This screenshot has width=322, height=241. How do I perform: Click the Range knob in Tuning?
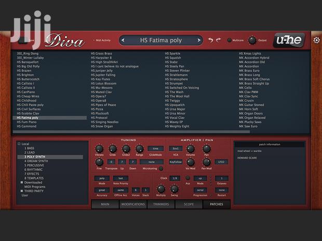coord(139,149)
